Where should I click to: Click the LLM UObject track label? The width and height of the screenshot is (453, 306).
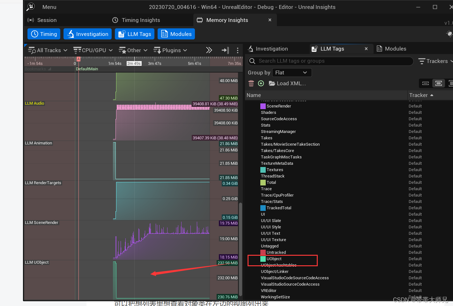point(37,262)
